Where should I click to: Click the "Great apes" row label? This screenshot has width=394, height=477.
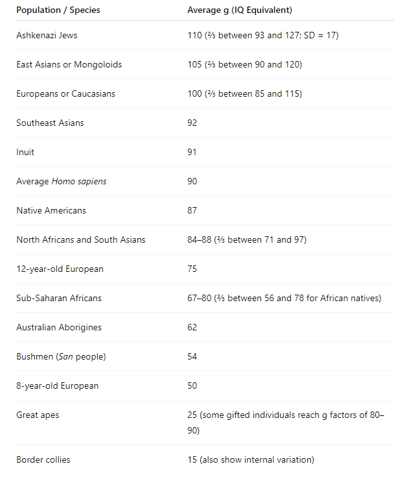(x=38, y=415)
